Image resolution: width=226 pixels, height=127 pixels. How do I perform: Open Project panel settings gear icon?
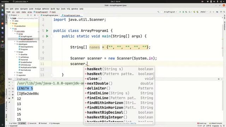(35, 15)
